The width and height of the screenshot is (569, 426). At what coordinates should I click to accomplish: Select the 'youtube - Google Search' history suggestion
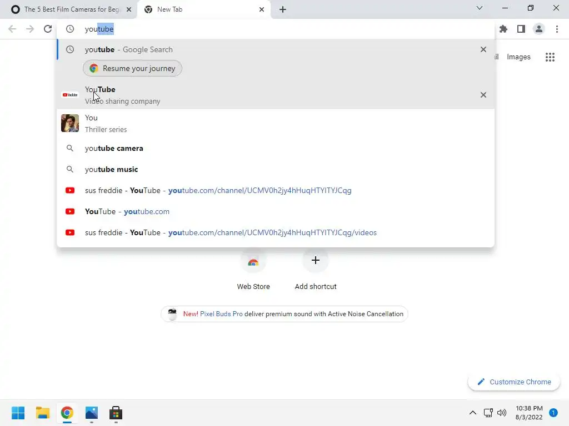pos(276,49)
